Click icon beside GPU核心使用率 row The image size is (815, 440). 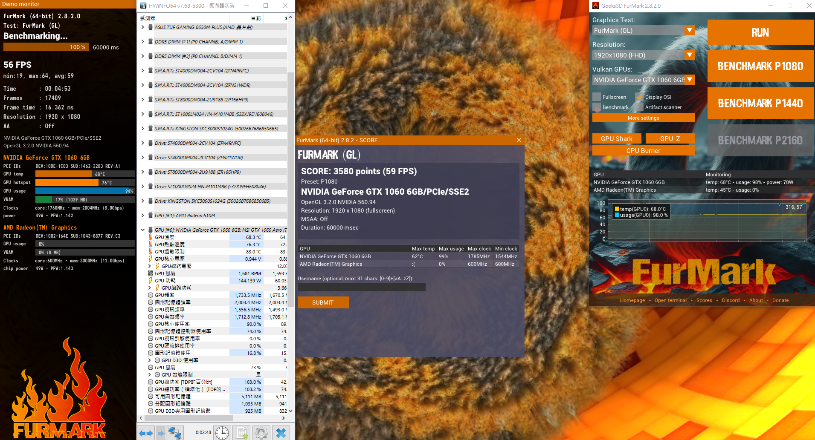(150, 324)
